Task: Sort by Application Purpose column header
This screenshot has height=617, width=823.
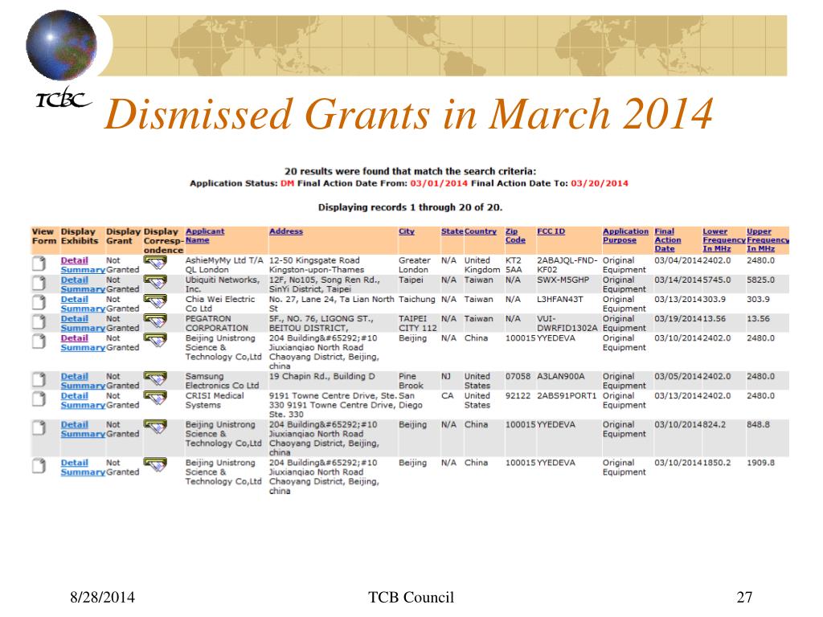Action: point(625,235)
